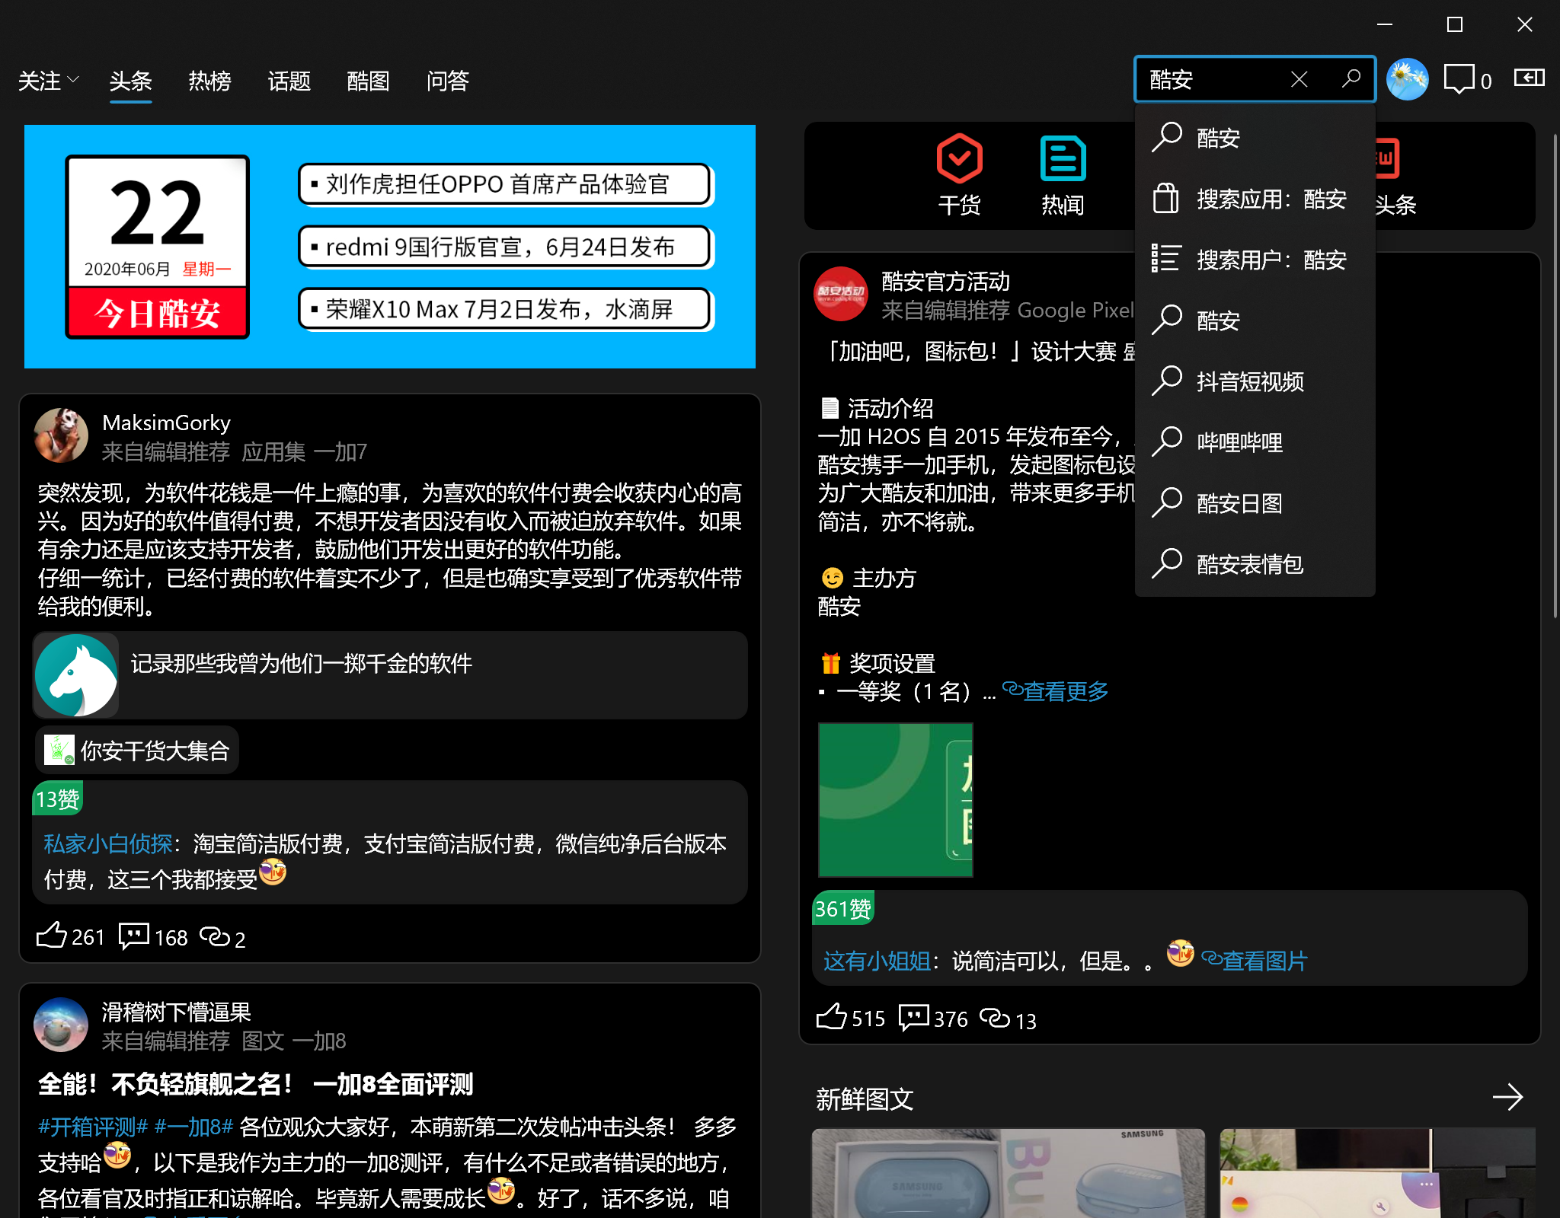Switch to the 热榜 tab
Screen dimensions: 1560x1218
coord(209,81)
